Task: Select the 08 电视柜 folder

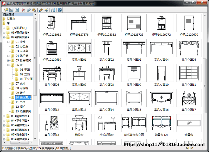Action: (x=22, y=88)
